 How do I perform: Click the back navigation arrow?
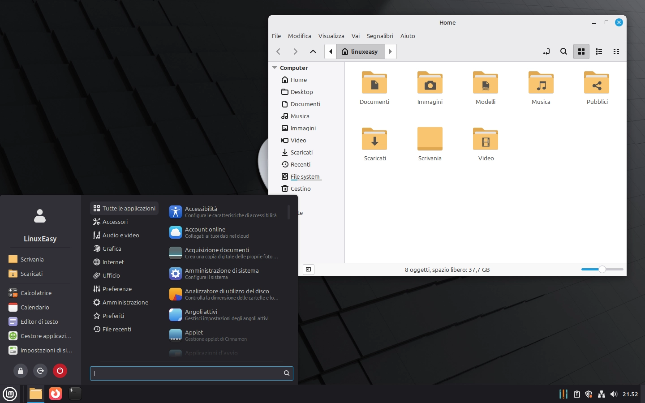click(x=278, y=51)
